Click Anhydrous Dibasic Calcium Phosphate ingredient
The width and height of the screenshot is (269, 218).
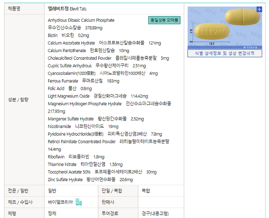(81, 20)
